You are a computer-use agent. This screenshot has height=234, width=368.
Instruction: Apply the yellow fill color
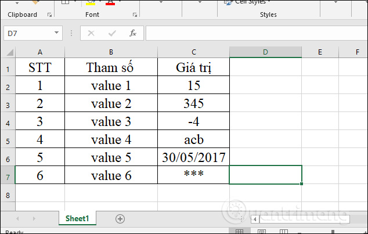click(x=91, y=2)
